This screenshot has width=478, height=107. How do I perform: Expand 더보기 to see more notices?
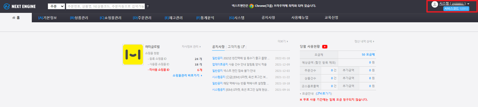[x=283, y=41]
